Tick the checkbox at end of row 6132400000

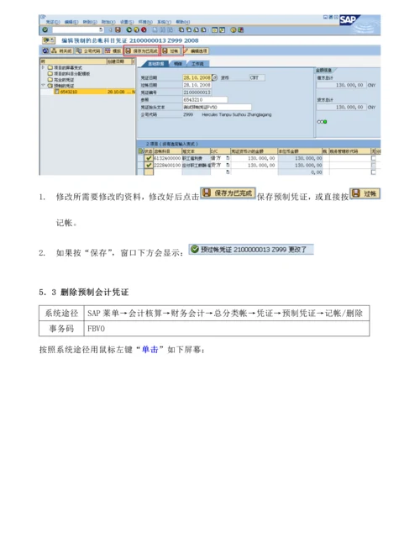tap(374, 158)
